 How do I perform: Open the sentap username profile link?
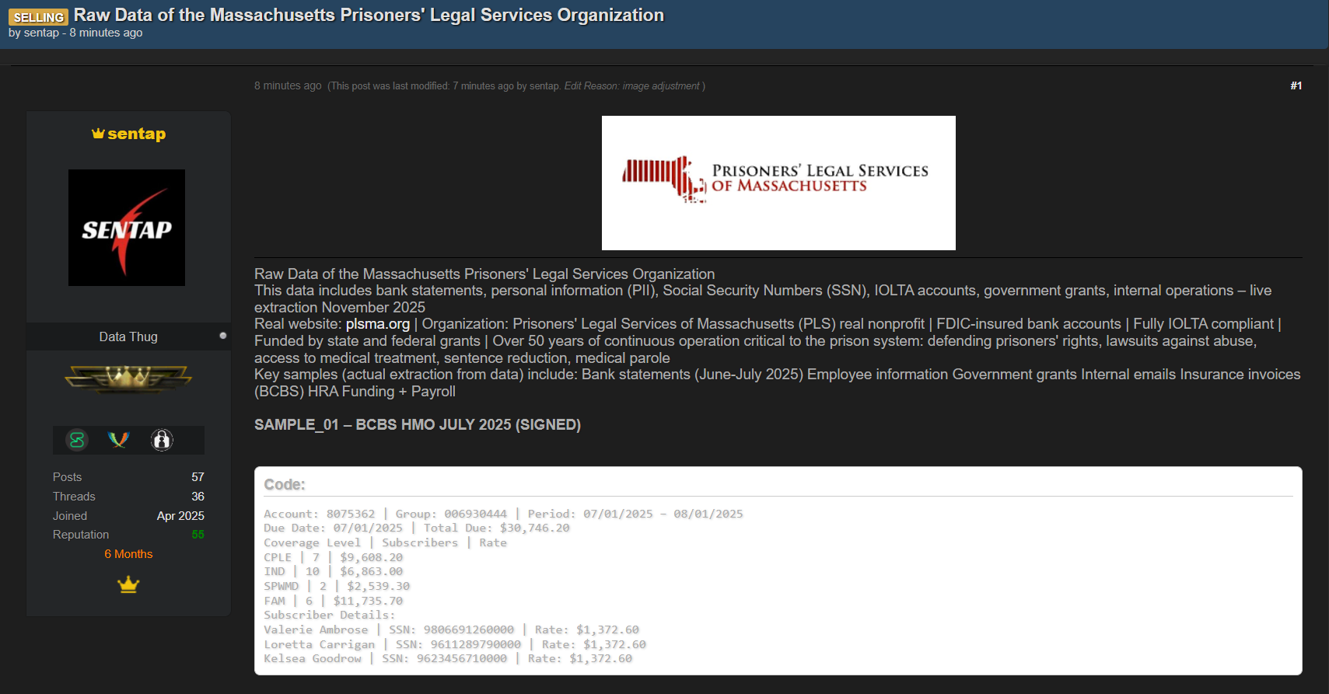(x=136, y=134)
